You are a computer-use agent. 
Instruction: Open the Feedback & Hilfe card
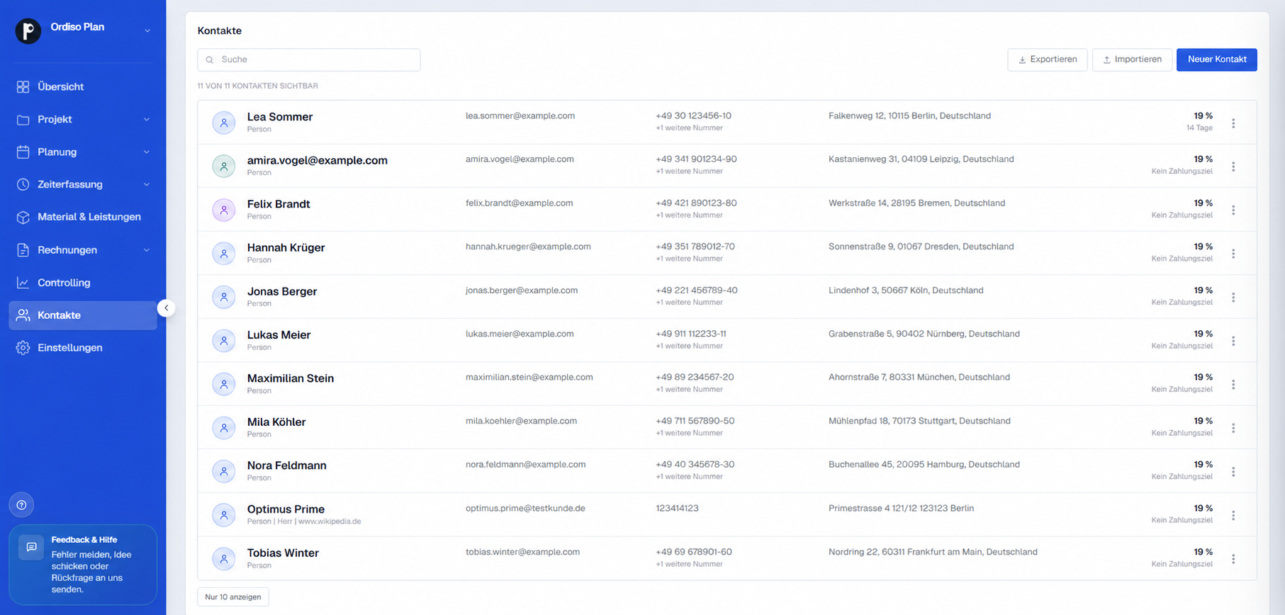pyautogui.click(x=83, y=565)
